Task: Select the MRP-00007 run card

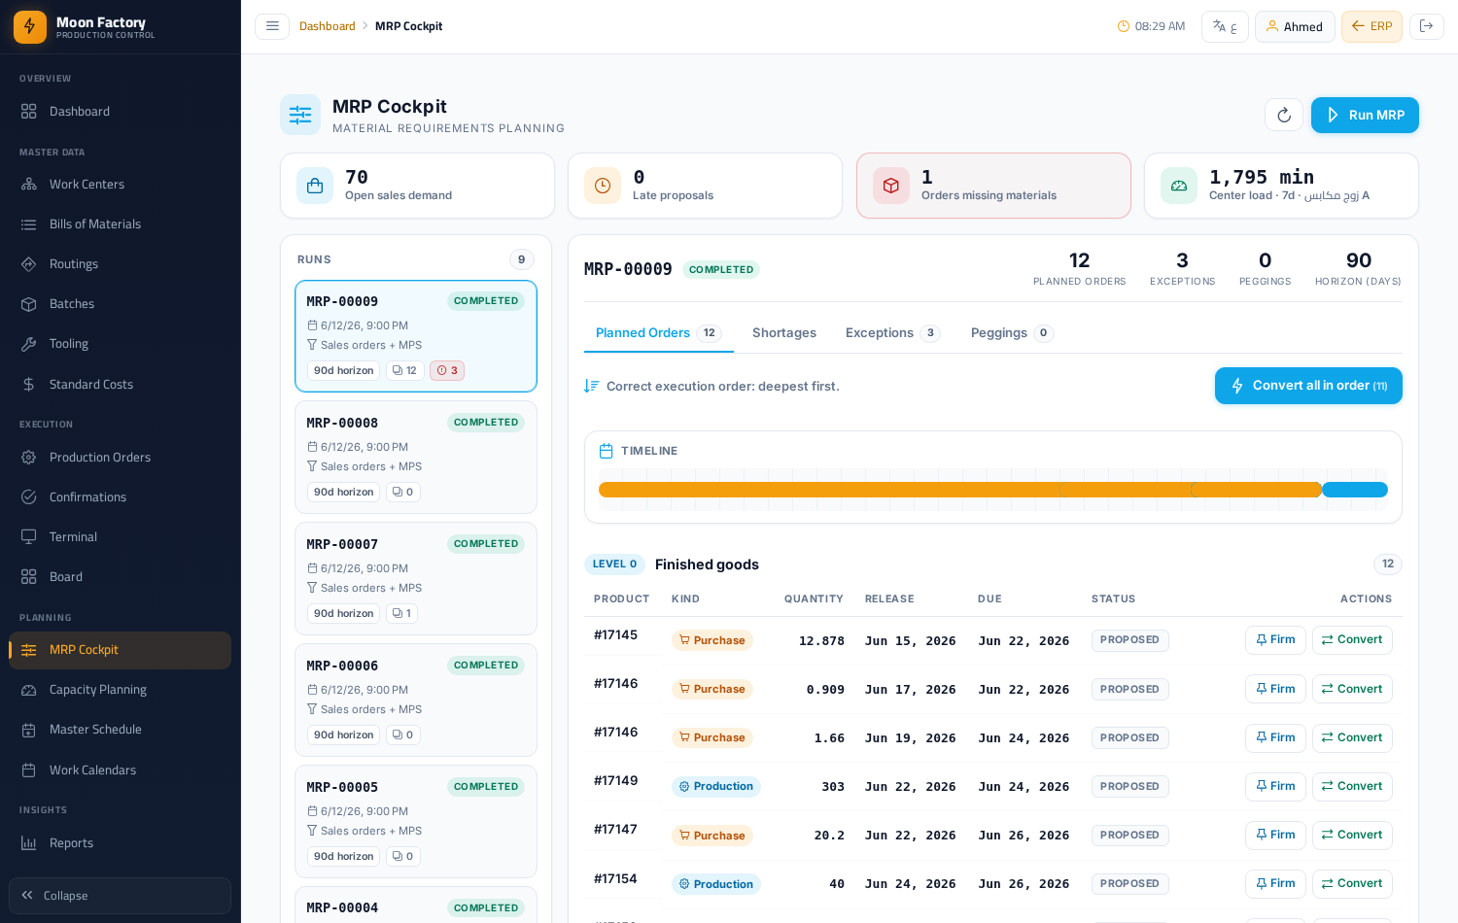Action: coord(416,579)
